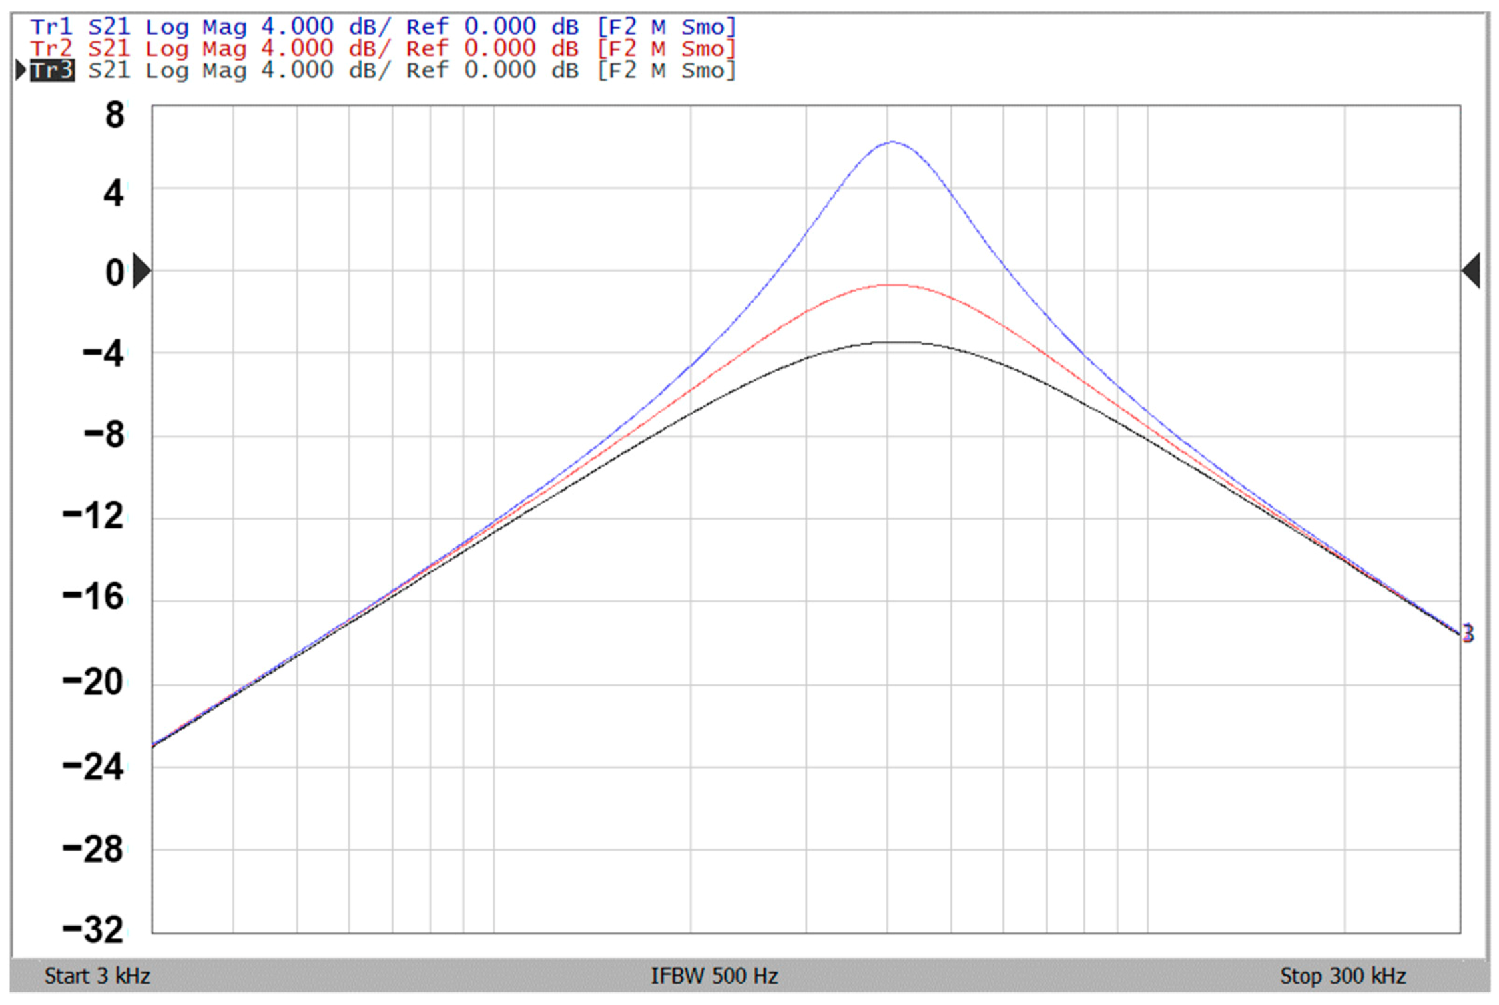Click the active trace arrow beside Tr3
This screenshot has width=1499, height=1005.
(21, 70)
